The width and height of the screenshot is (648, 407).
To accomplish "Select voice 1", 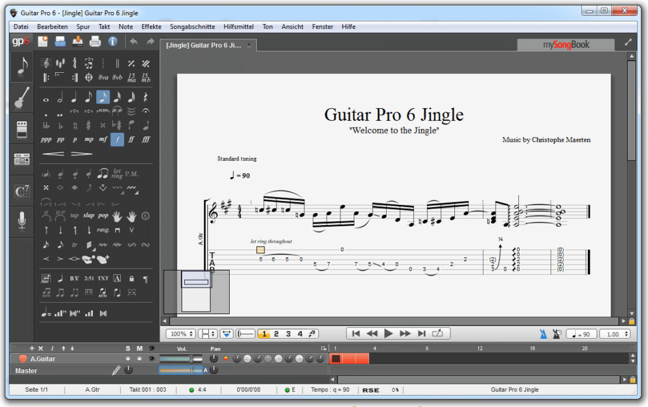I will point(264,334).
